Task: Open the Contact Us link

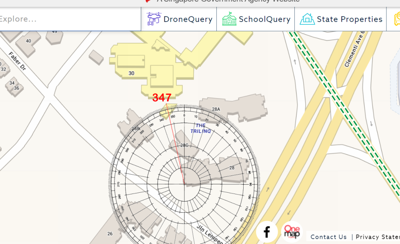Action: coord(328,237)
